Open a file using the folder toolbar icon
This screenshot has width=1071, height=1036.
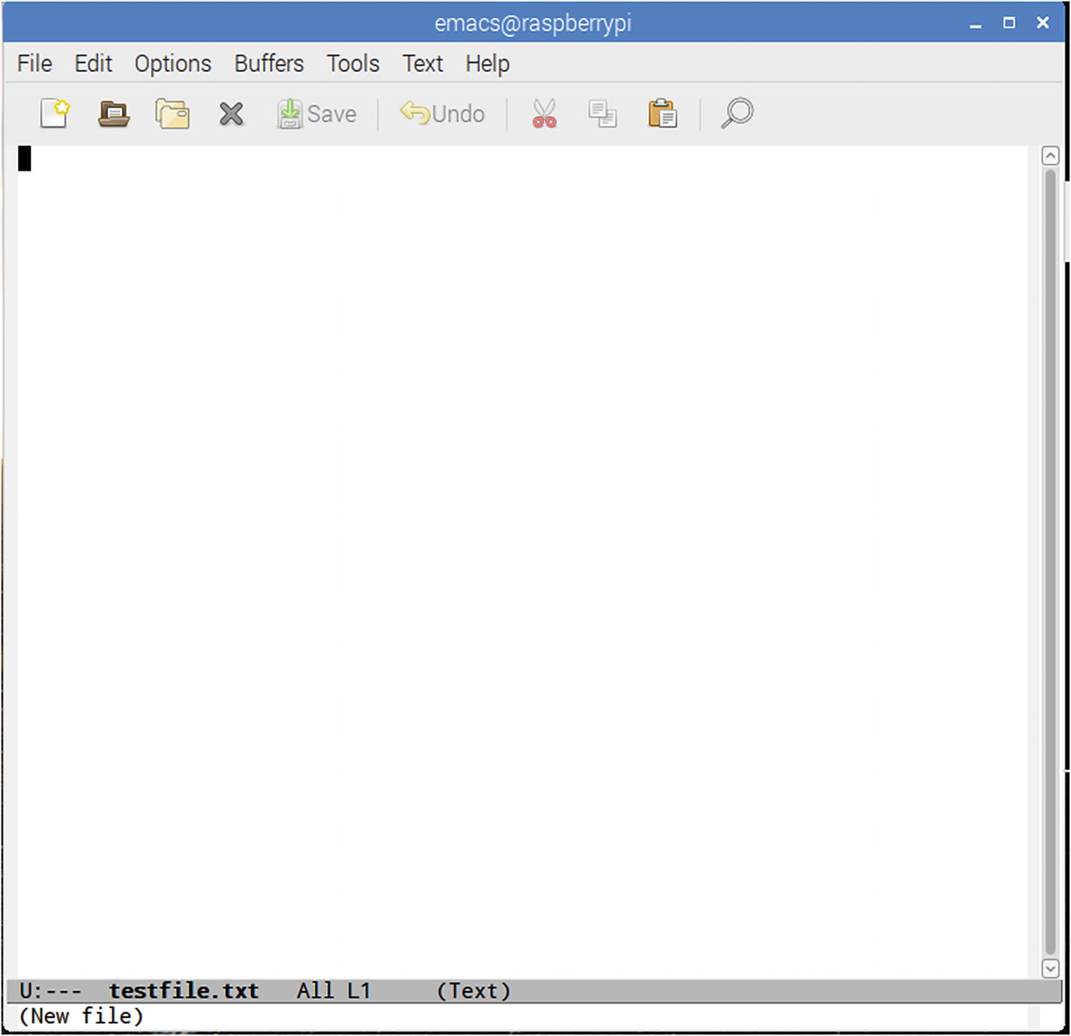[x=113, y=114]
